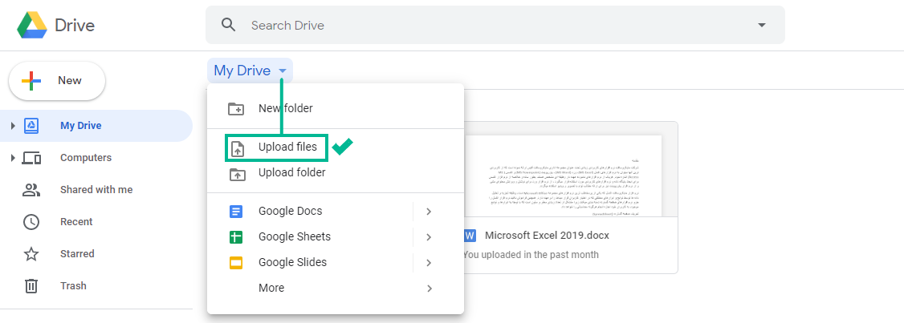The width and height of the screenshot is (904, 323).
Task: Expand Google Slides submenu arrow
Action: 429,263
